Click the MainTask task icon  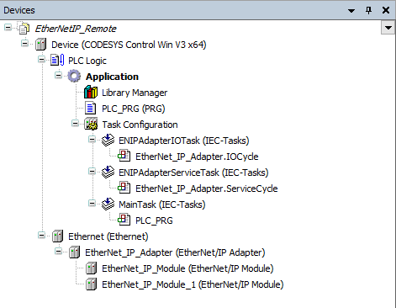[108, 204]
